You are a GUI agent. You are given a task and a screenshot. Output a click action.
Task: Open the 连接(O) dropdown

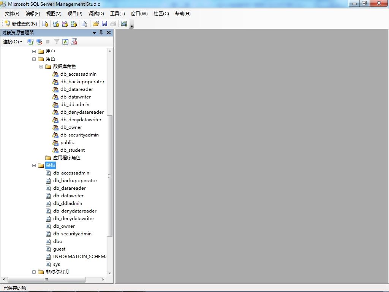13,42
